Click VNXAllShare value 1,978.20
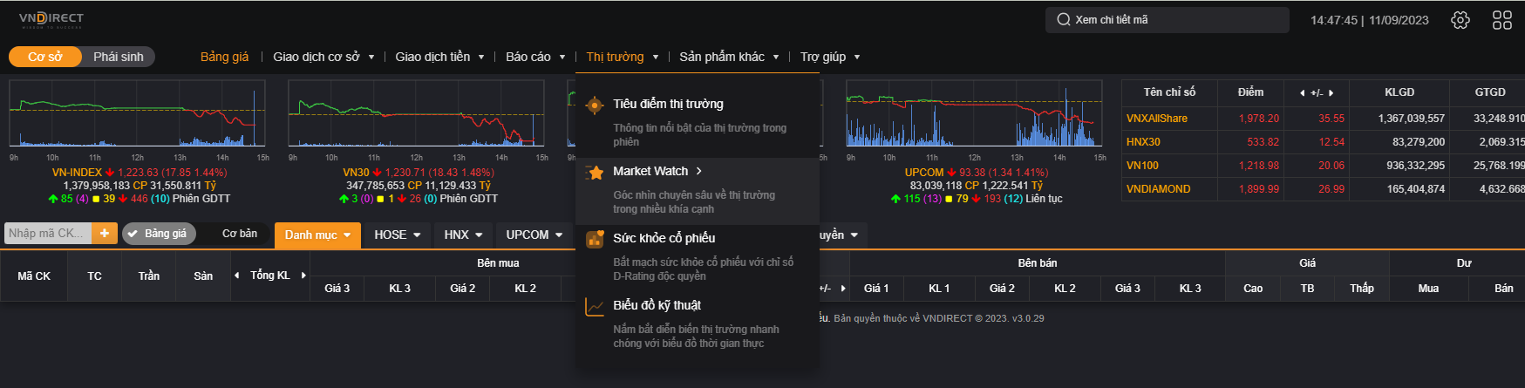Screen dimensions: 1525x388 (x=1259, y=119)
